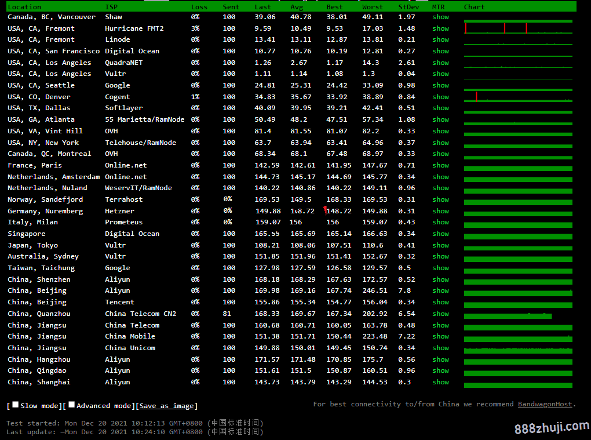The height and width of the screenshot is (440, 591).
Task: Click the Sent column header
Action: click(x=231, y=7)
